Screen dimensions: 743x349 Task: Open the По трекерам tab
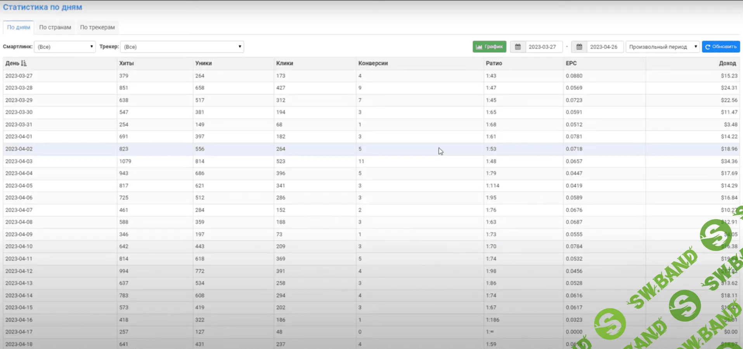point(97,28)
